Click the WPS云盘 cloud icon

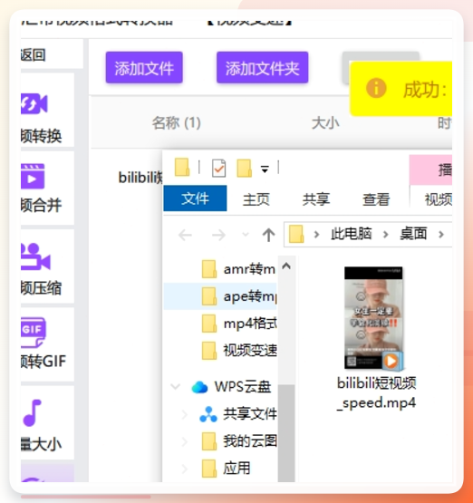pos(199,387)
